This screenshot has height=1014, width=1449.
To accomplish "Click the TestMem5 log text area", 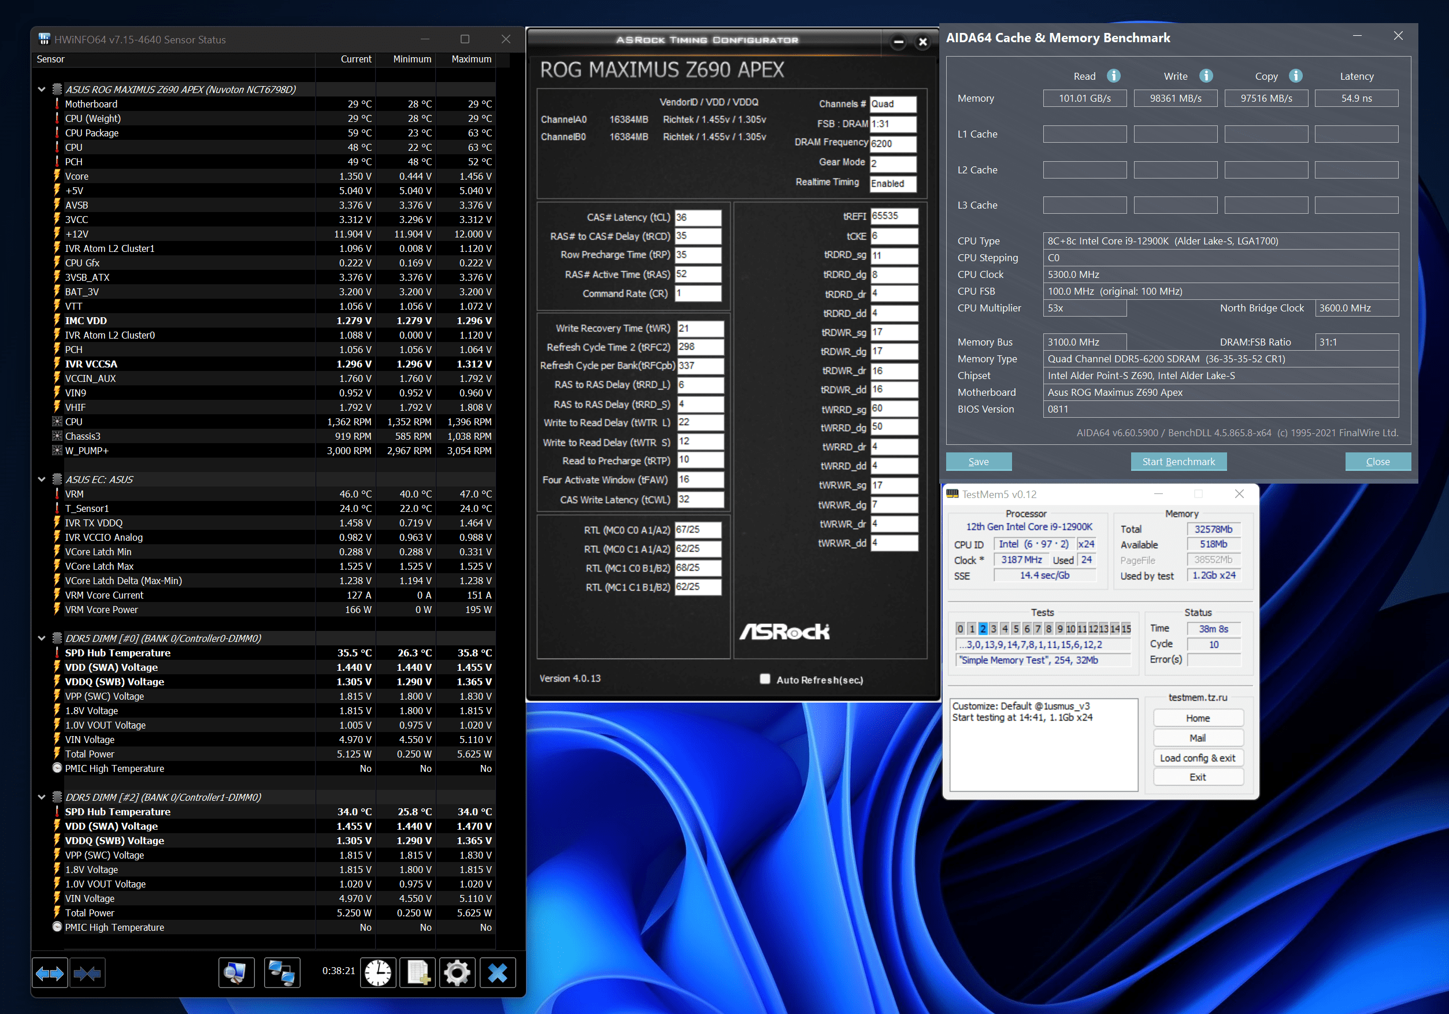I will (1043, 744).
